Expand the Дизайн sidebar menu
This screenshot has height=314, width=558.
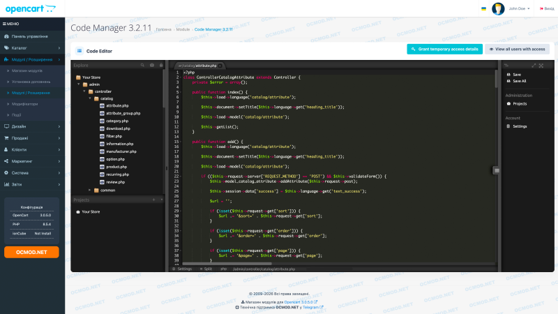point(32,126)
